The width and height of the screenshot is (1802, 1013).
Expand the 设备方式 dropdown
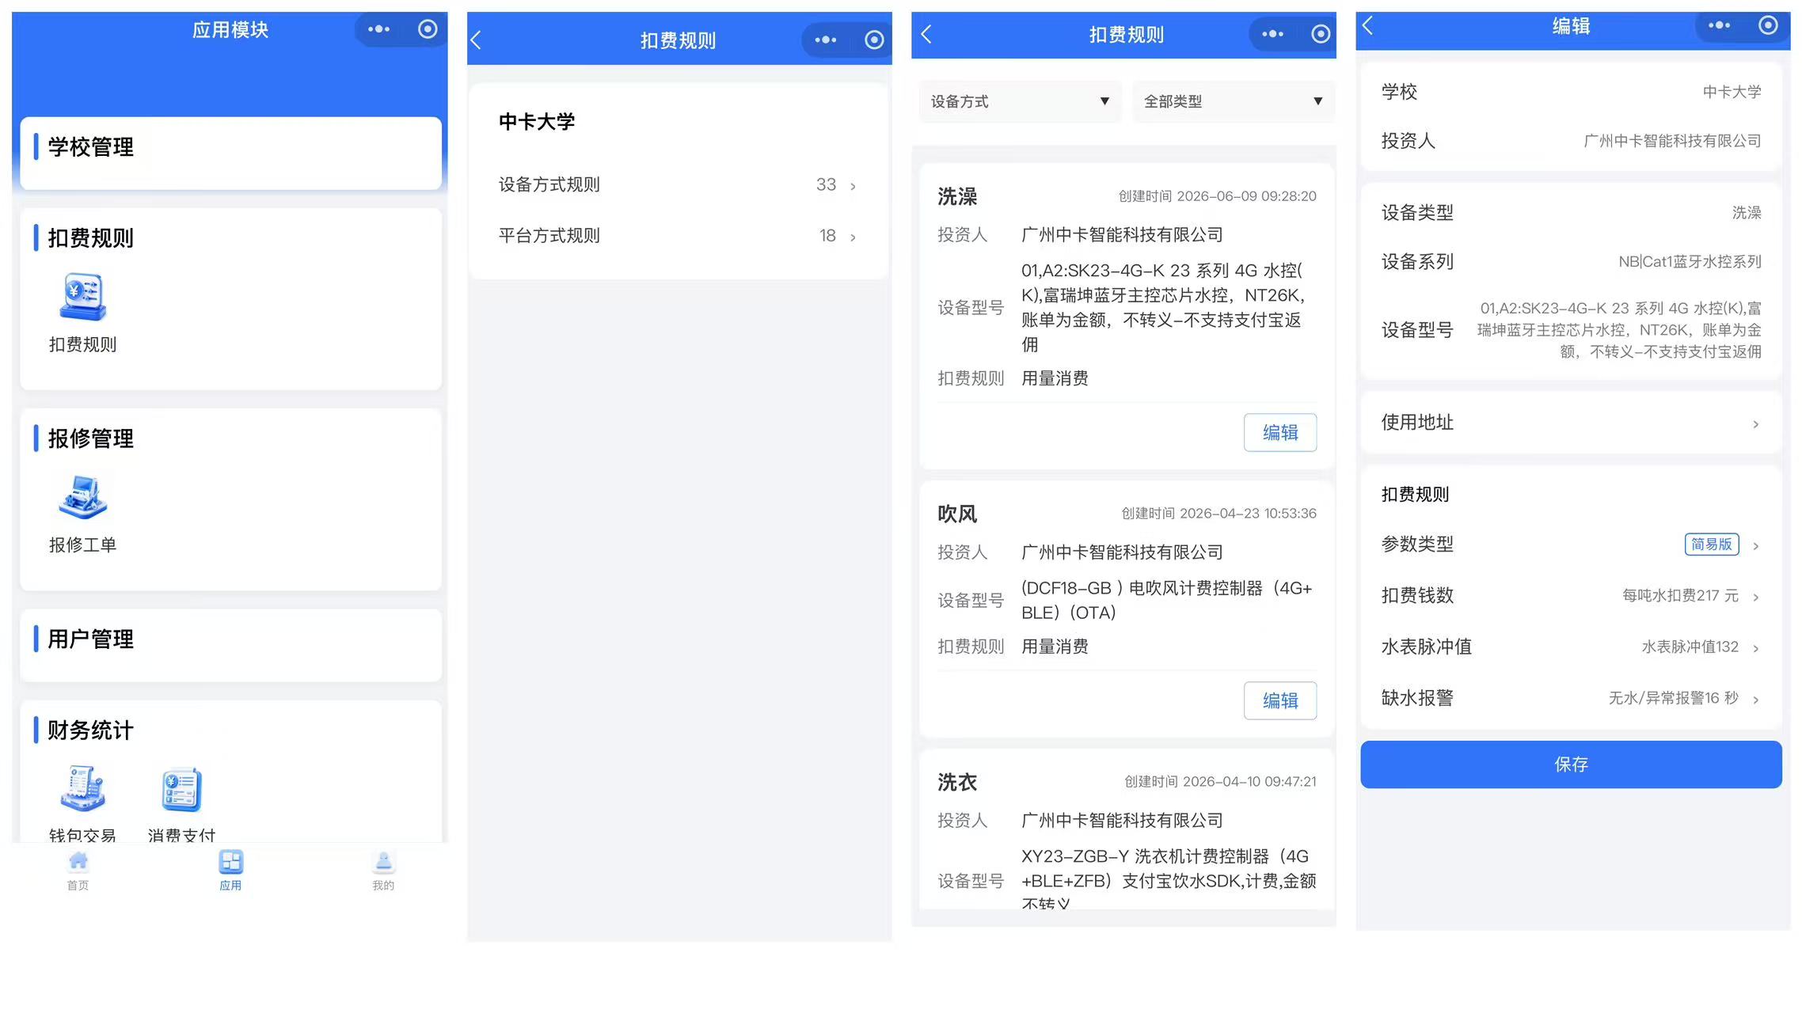(1020, 101)
